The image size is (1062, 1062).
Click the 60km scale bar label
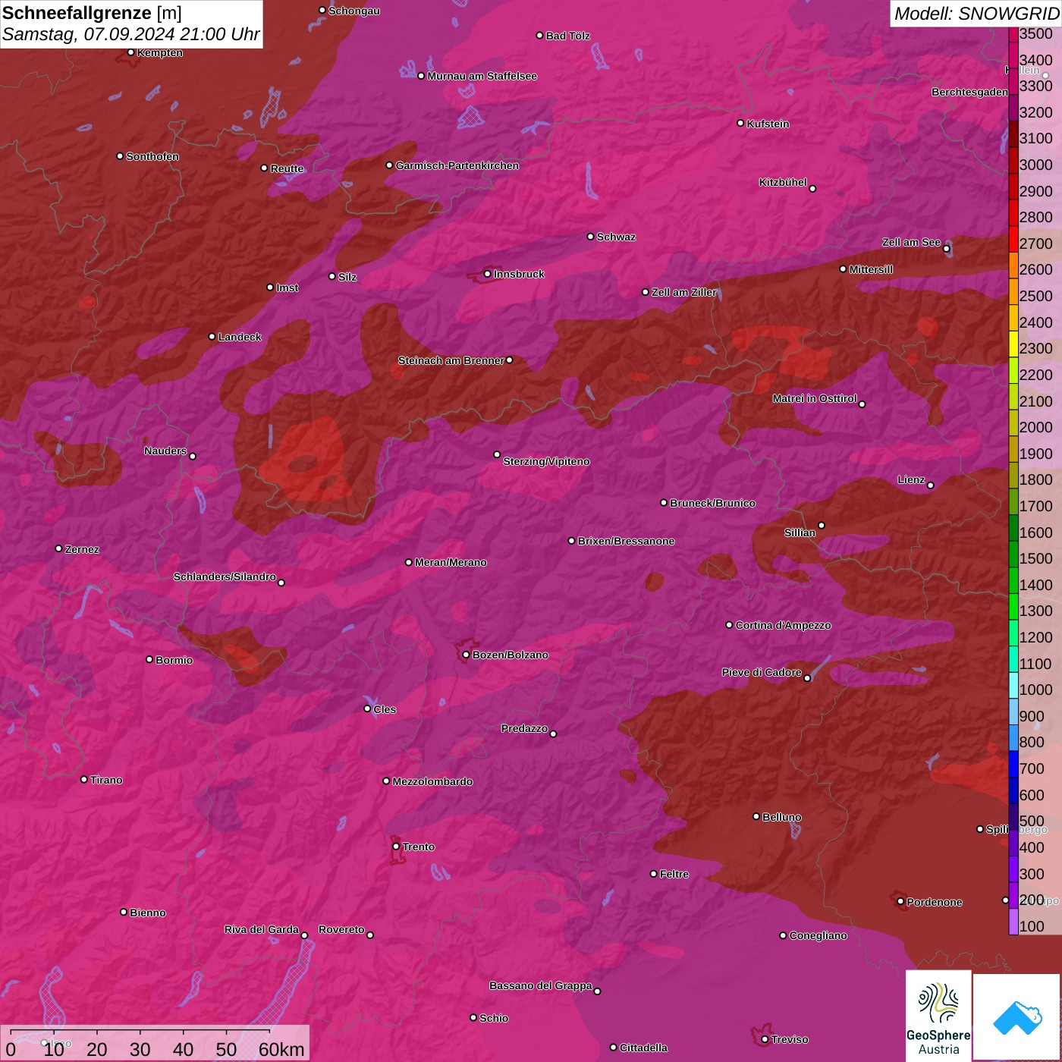pyautogui.click(x=281, y=1049)
